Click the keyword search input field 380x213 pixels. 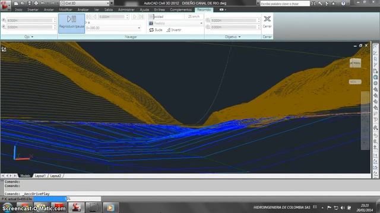[285, 4]
